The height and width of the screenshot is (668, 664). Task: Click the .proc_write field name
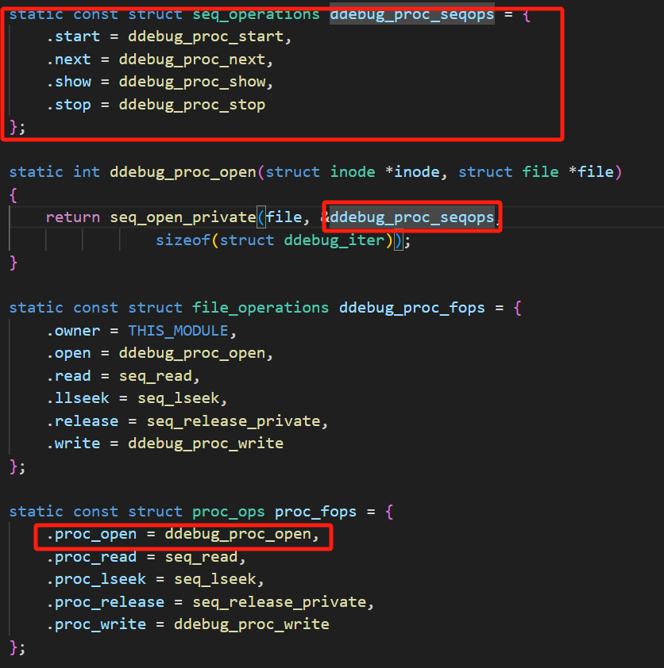[96, 624]
